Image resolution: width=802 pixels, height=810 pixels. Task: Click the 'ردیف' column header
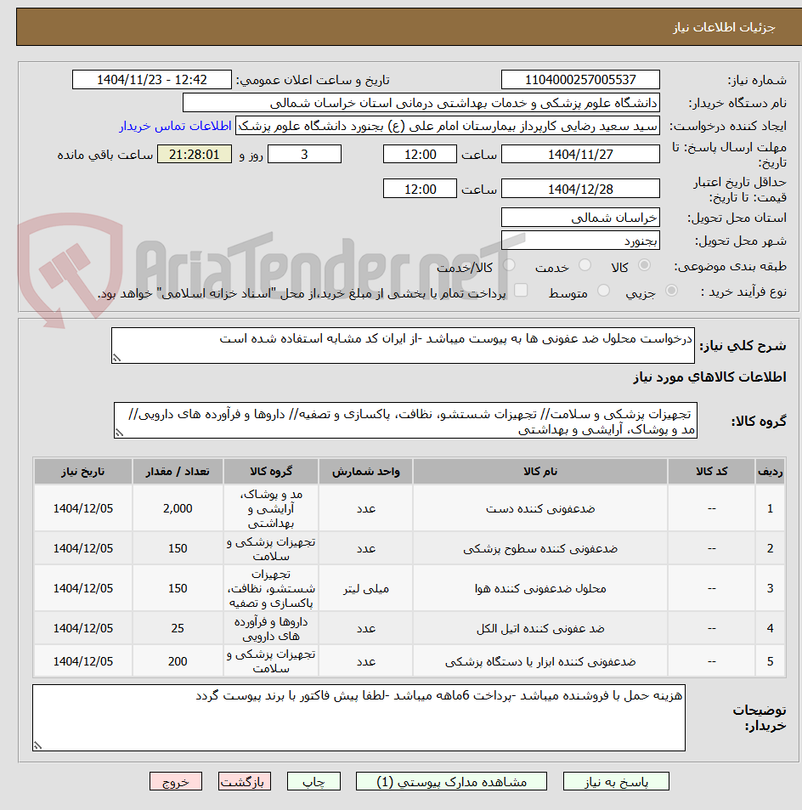click(770, 472)
